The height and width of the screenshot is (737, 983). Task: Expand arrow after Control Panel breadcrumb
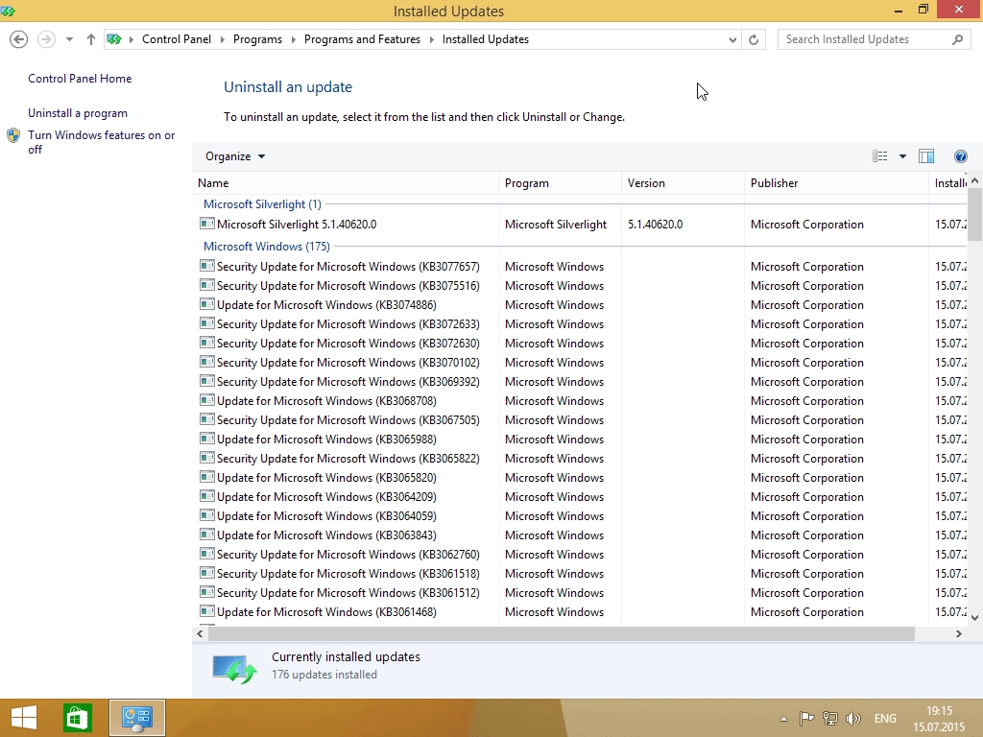pyautogui.click(x=222, y=39)
